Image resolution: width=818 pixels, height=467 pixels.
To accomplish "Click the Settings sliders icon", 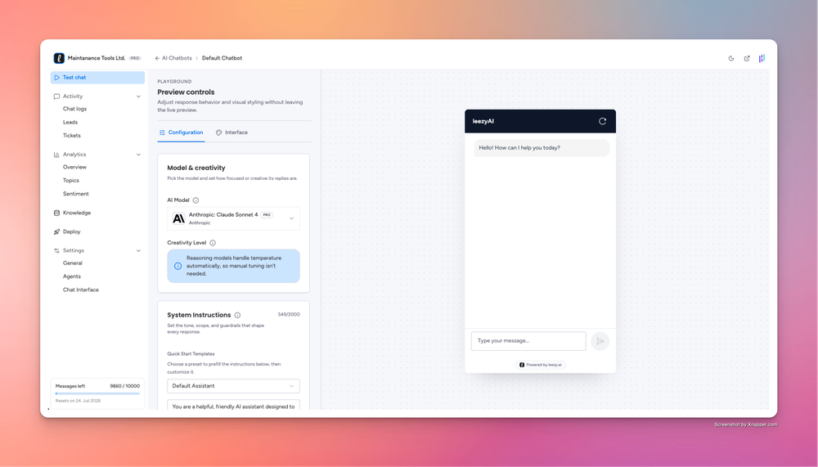I will pos(56,250).
